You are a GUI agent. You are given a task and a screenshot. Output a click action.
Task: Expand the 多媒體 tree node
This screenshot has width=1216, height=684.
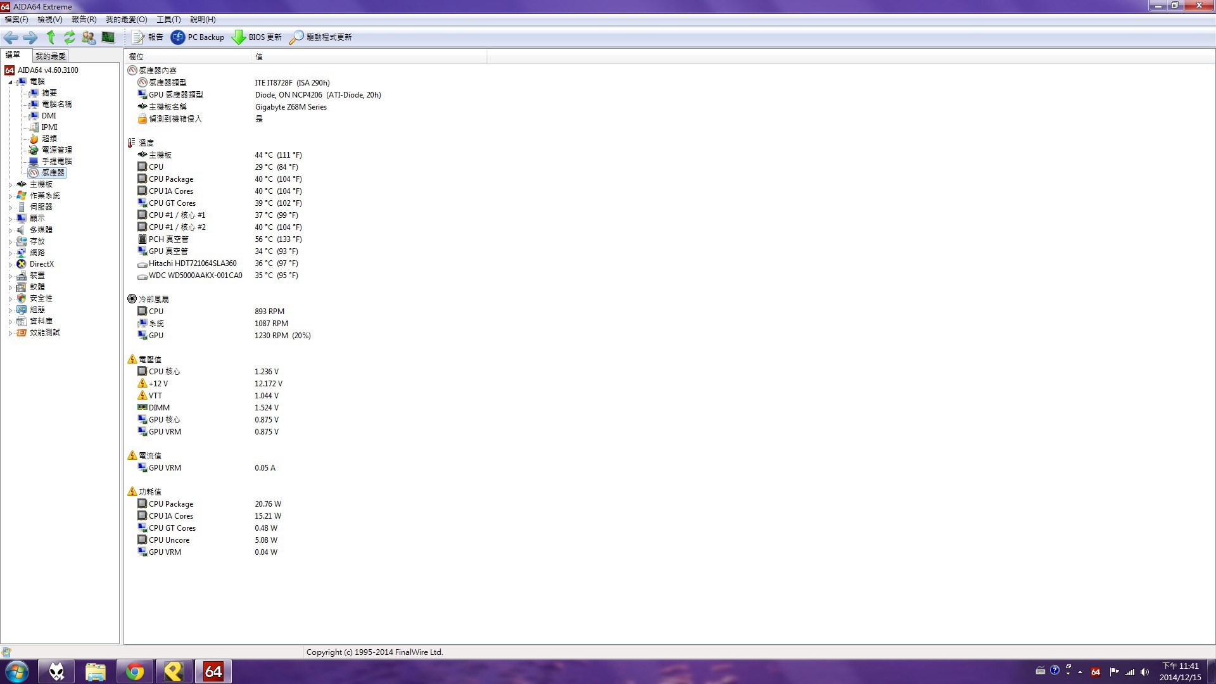(x=10, y=231)
